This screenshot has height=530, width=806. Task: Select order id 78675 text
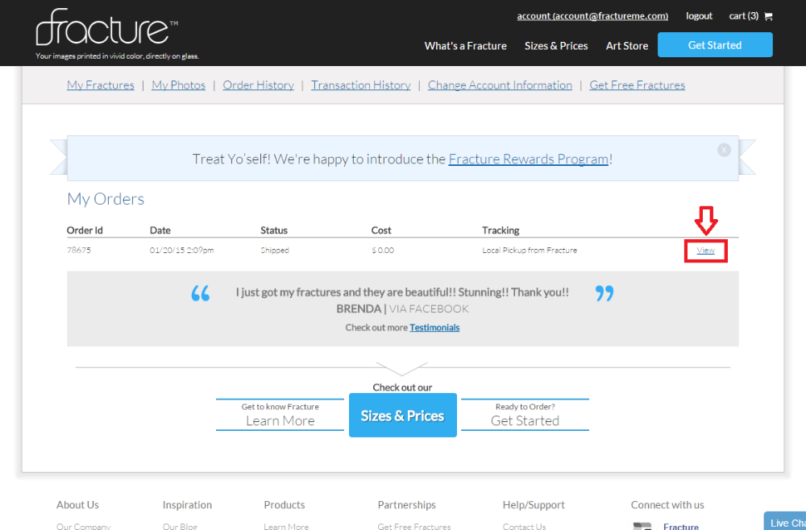79,251
